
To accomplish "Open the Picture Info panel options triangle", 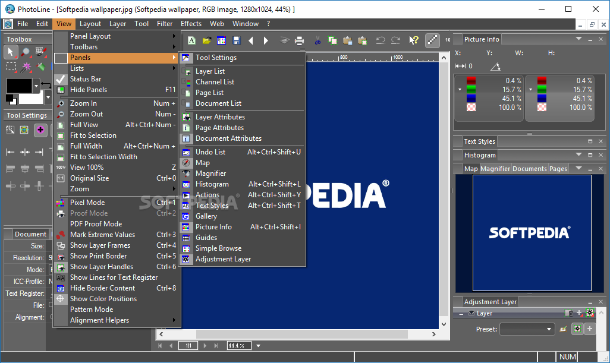I will point(578,39).
